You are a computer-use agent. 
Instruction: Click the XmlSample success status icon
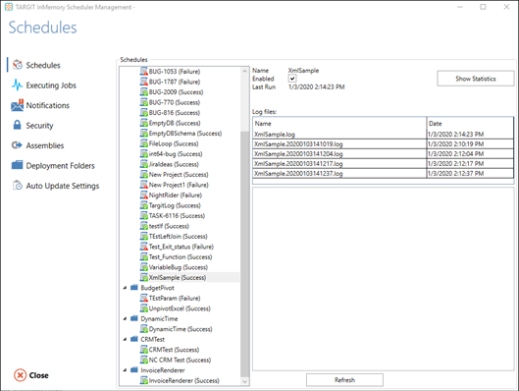144,277
